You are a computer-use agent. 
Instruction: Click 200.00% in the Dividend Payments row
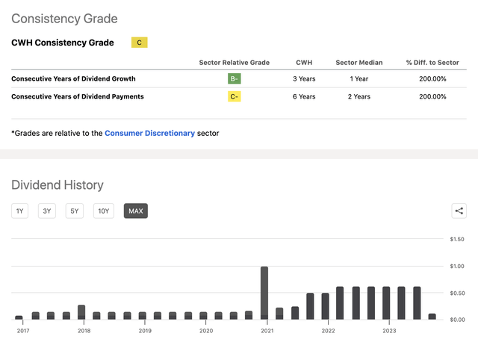click(x=432, y=96)
